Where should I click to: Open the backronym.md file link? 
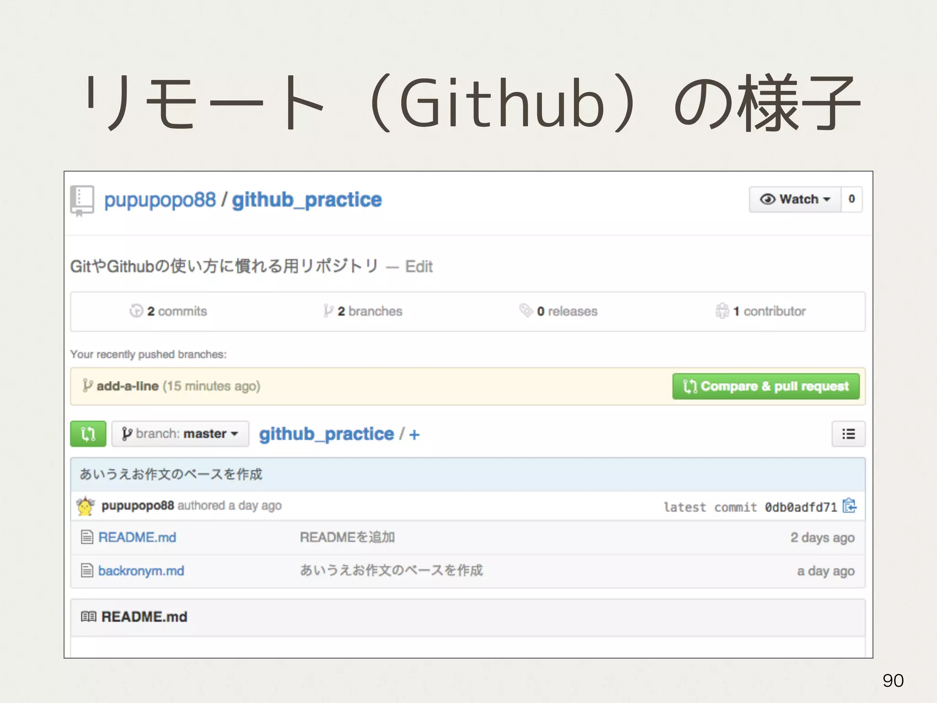pyautogui.click(x=141, y=571)
